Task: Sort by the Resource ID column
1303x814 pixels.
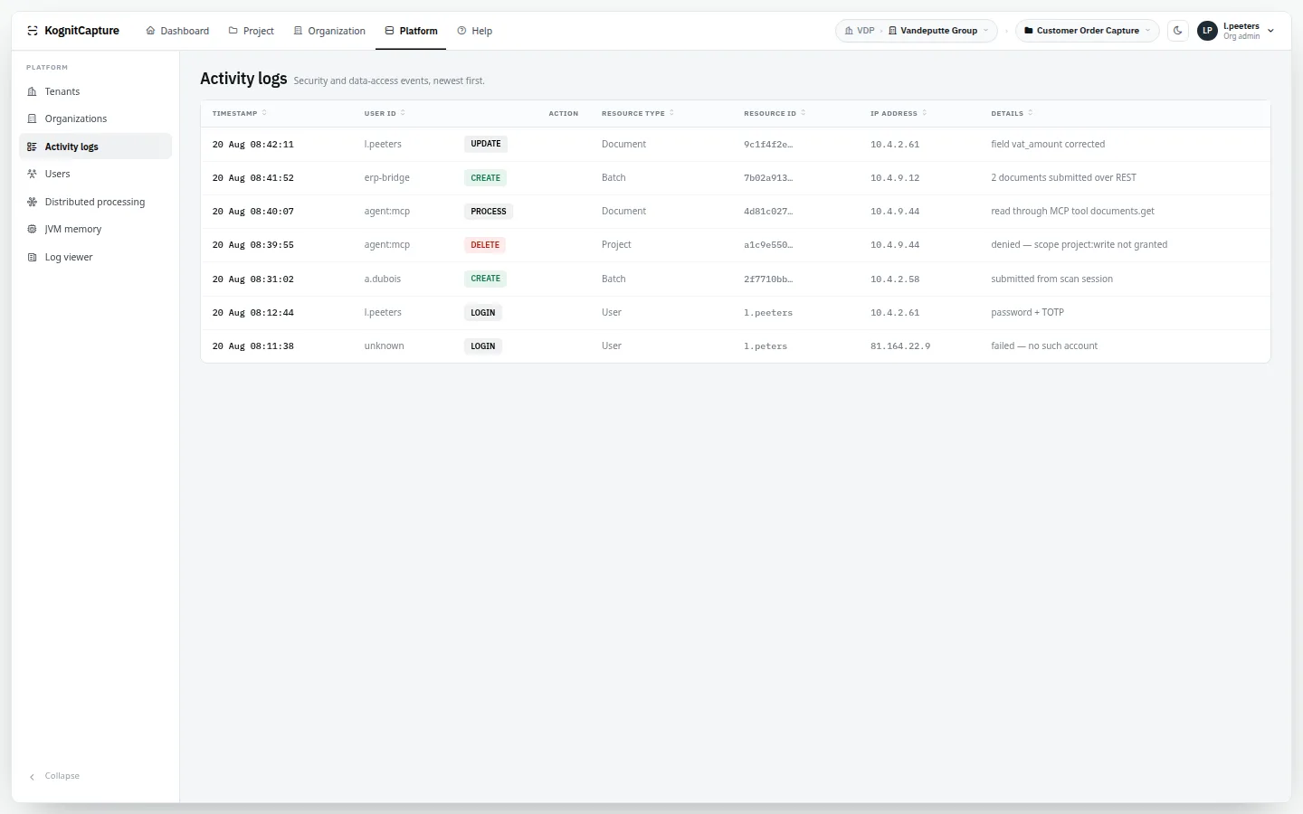Action: click(x=775, y=113)
